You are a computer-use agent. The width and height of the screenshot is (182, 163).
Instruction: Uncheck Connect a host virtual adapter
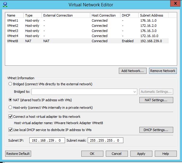tap(11, 117)
